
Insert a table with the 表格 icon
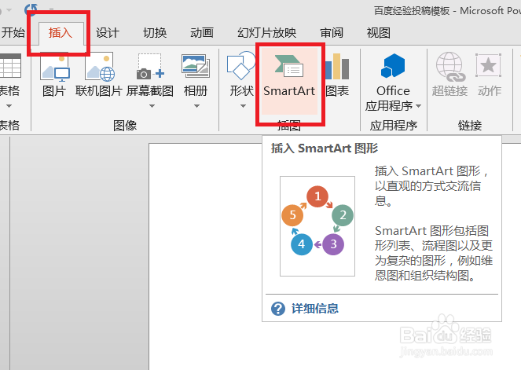click(10, 66)
